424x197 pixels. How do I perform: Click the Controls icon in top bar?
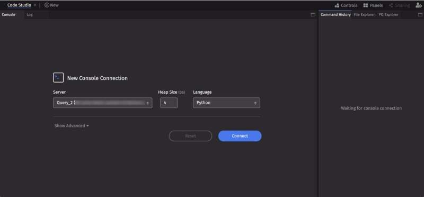click(x=337, y=5)
